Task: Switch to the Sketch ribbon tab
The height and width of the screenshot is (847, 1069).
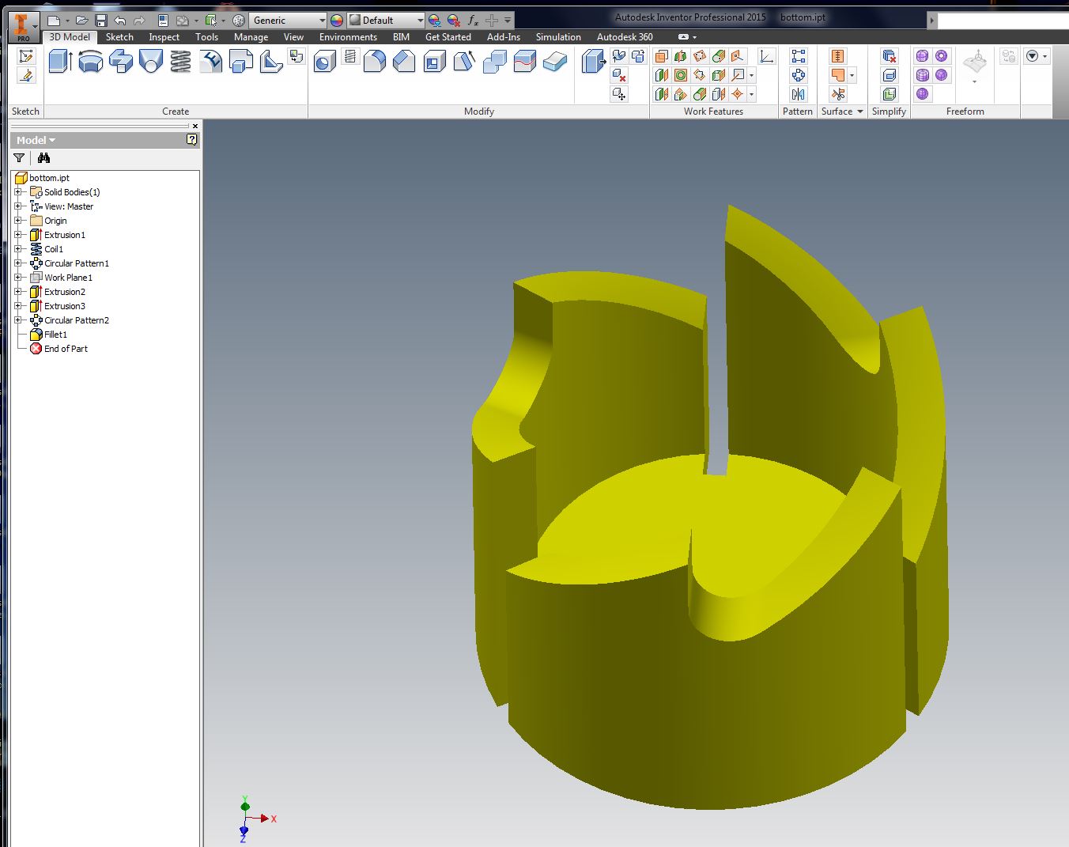Action: click(119, 36)
